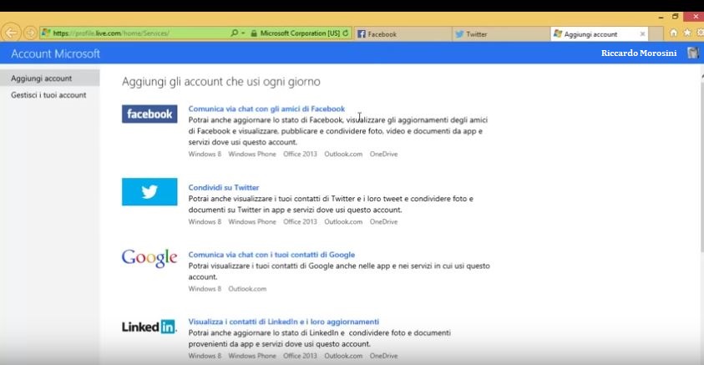The image size is (704, 365).
Task: Click OneDrive under the Facebook entry
Action: point(384,154)
